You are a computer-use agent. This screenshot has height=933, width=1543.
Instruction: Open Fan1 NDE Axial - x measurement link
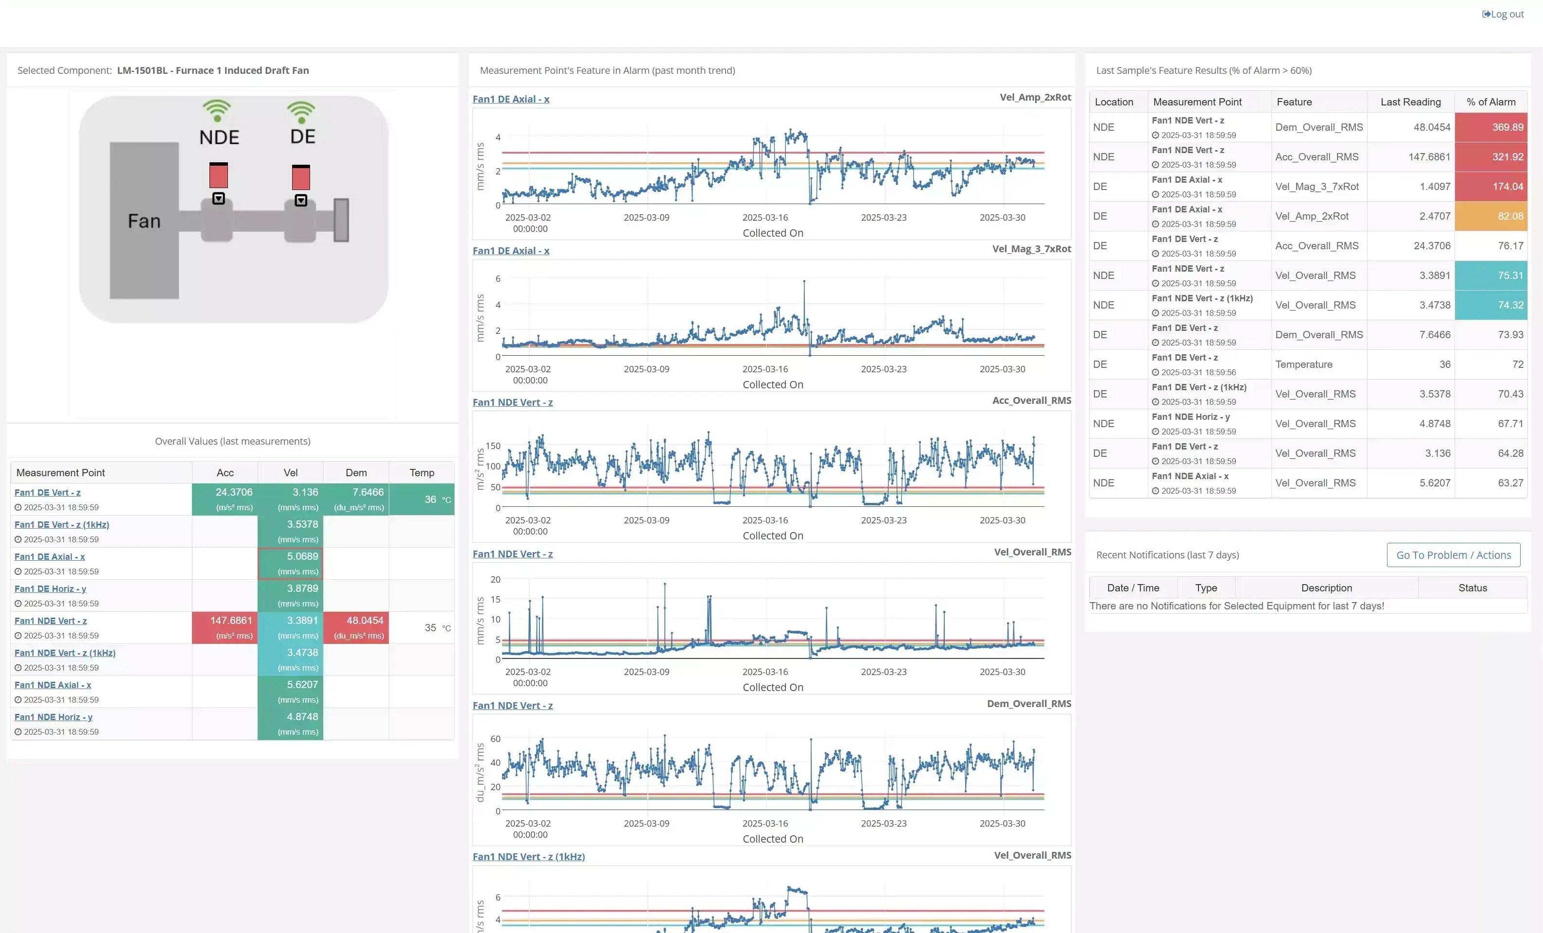point(53,685)
